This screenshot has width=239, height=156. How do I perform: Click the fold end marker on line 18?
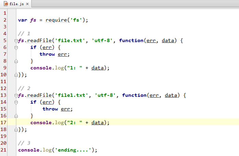16,130
